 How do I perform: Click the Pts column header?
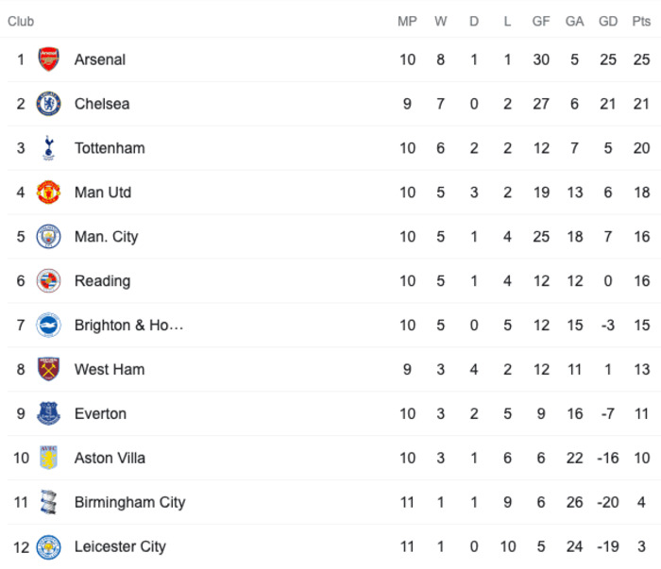pos(641,21)
